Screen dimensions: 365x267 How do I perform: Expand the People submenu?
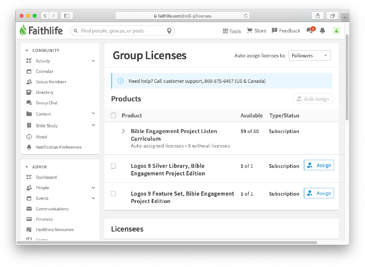[93, 188]
